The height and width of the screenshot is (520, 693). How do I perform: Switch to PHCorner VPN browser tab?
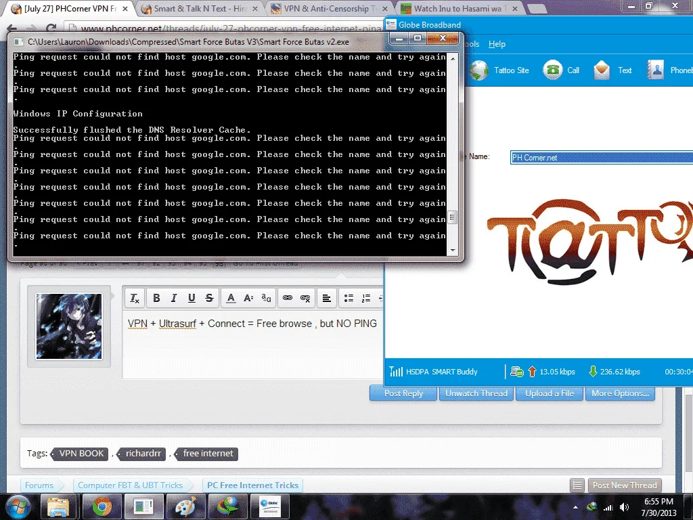click(x=70, y=8)
